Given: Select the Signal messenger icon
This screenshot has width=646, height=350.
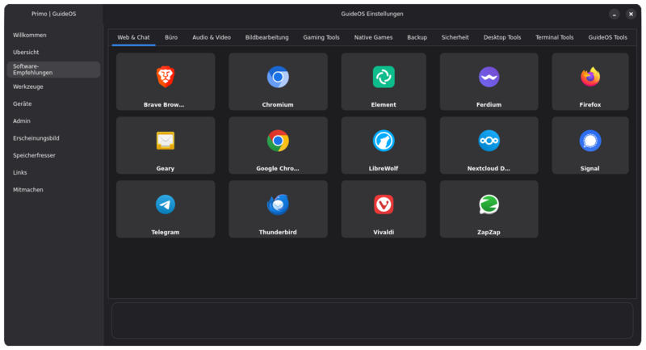Looking at the screenshot, I should pyautogui.click(x=590, y=141).
